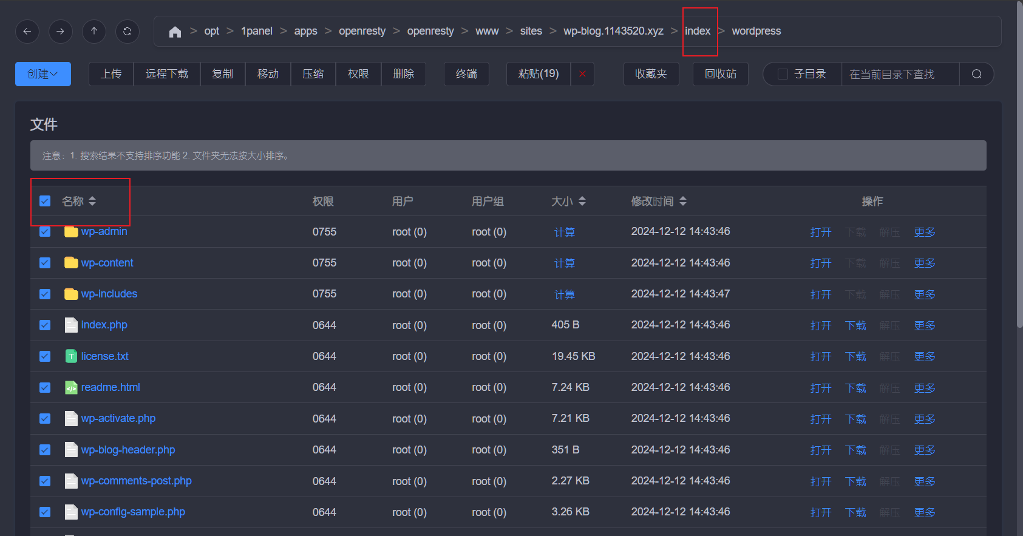This screenshot has width=1023, height=536.
Task: Click the page vertical scrollbar
Action: (x=1019, y=164)
